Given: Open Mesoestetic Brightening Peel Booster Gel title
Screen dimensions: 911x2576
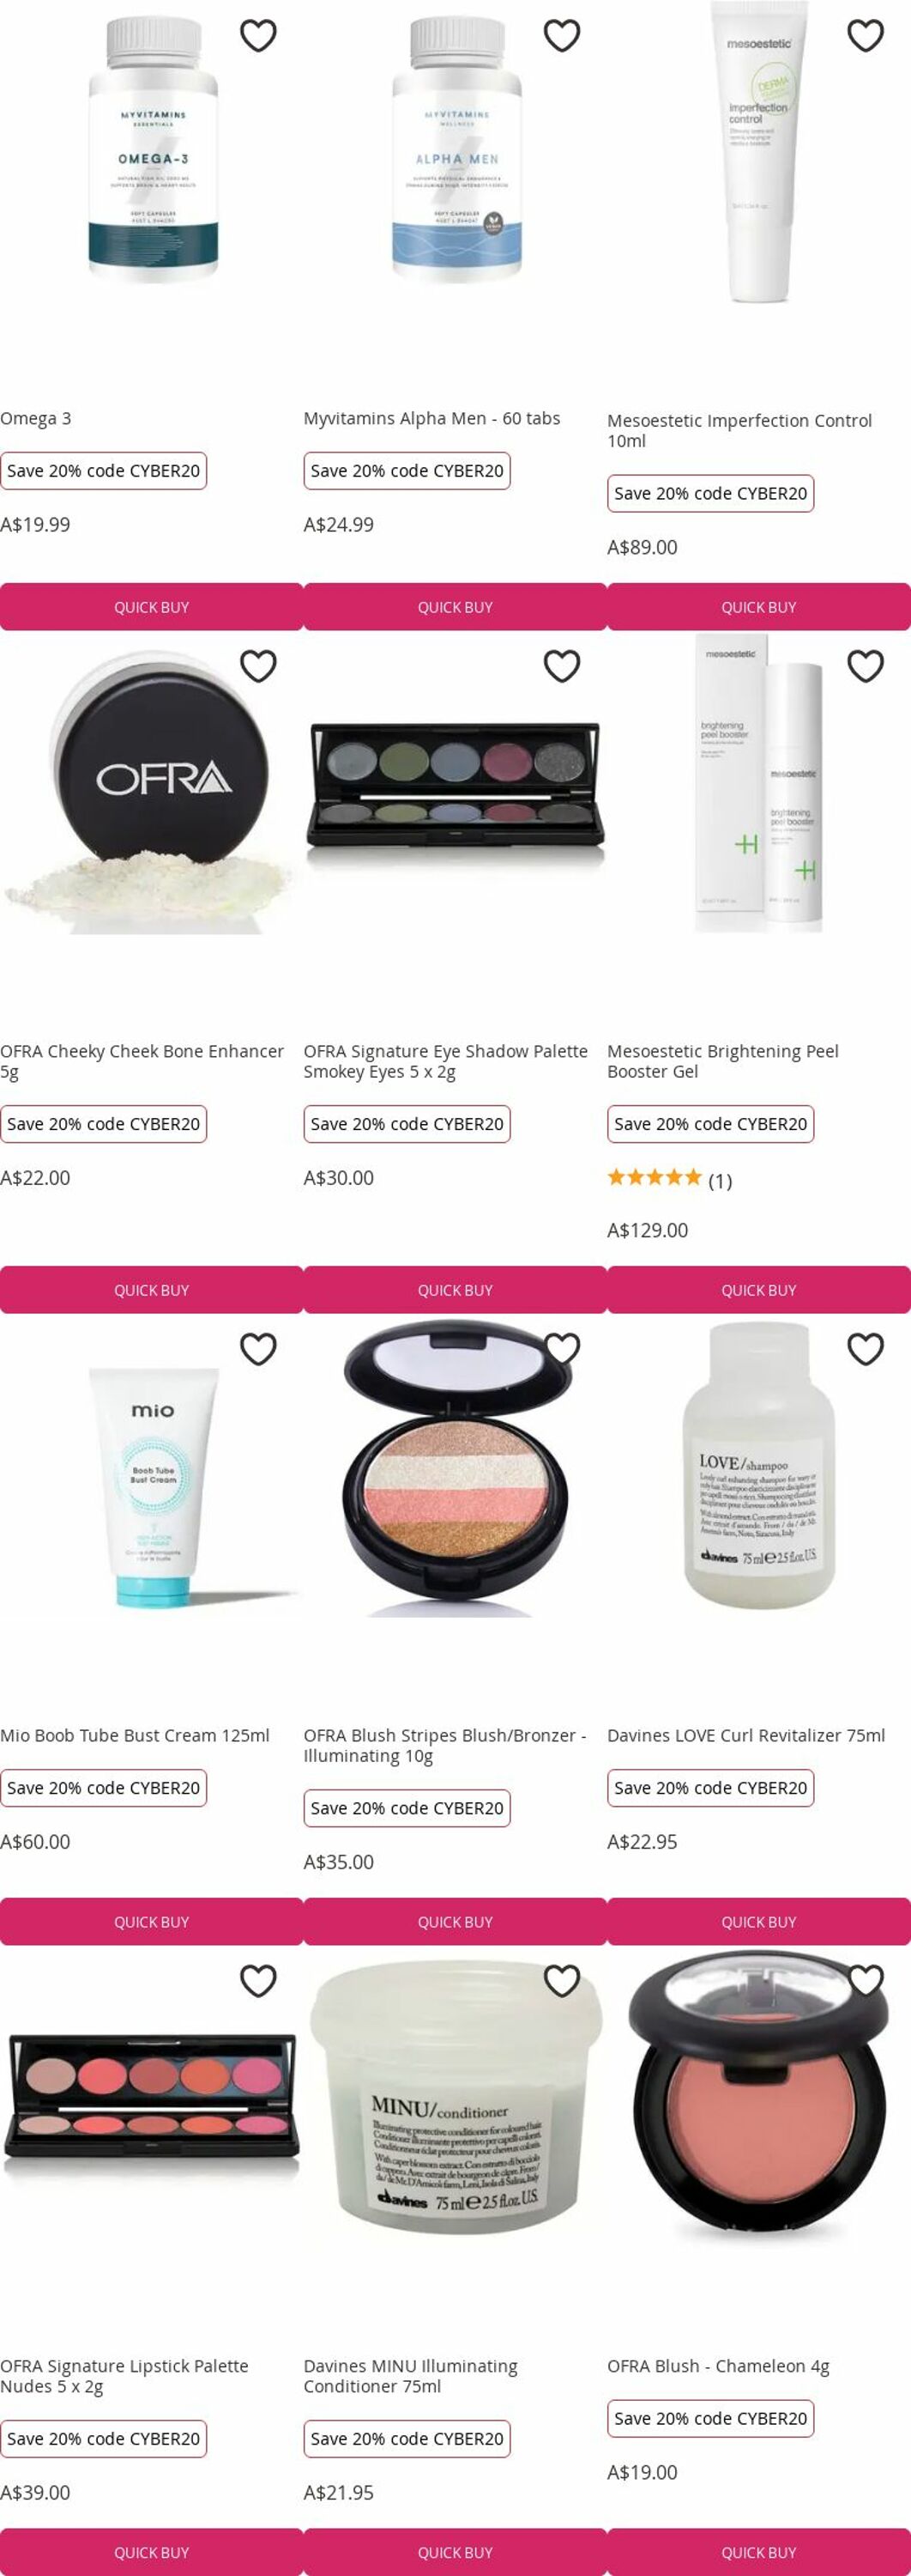Looking at the screenshot, I should click(x=723, y=1061).
